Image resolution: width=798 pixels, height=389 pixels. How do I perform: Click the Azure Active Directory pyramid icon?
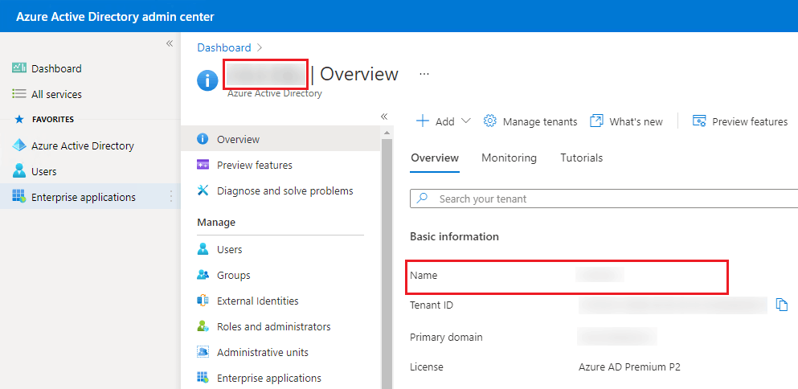pos(18,145)
